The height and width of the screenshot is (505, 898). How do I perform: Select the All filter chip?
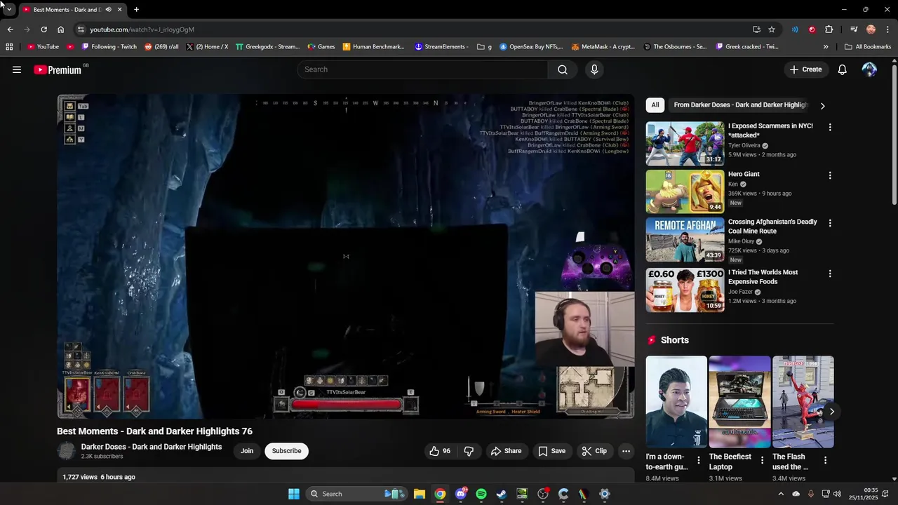[655, 105]
